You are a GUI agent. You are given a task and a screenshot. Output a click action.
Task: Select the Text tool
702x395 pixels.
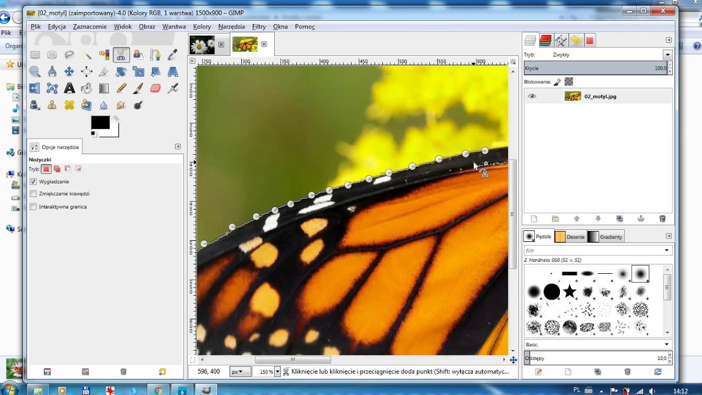pos(69,88)
